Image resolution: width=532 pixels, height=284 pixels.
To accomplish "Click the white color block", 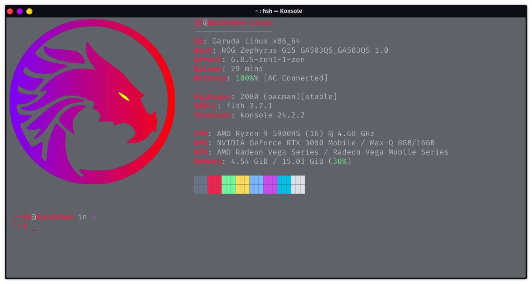I will 298,184.
